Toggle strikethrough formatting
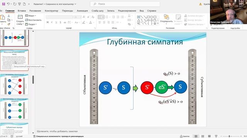 (65, 23)
